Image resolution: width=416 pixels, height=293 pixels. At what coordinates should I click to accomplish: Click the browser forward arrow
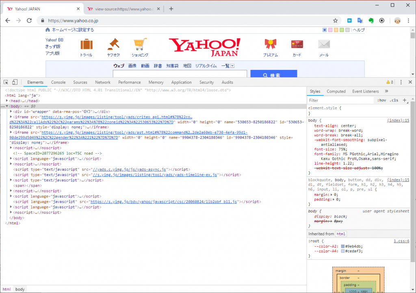coord(18,20)
